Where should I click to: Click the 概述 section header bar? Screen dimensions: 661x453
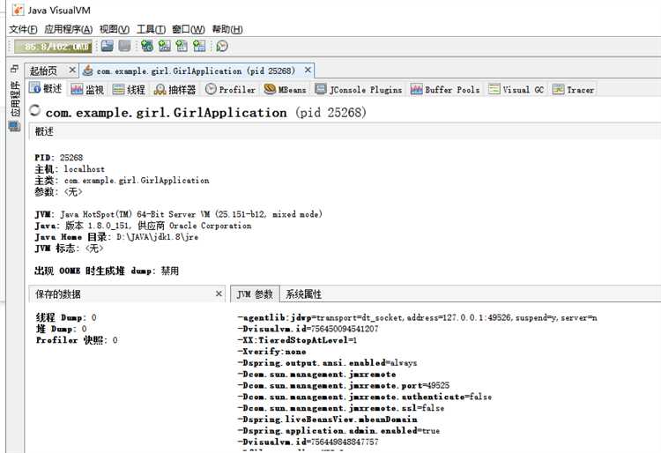tap(345, 131)
